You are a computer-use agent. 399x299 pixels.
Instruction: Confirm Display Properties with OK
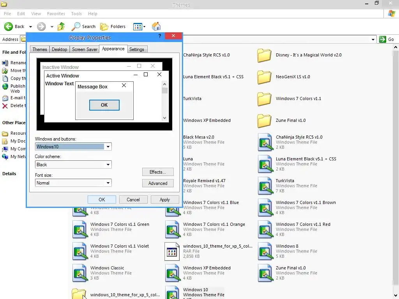point(102,200)
